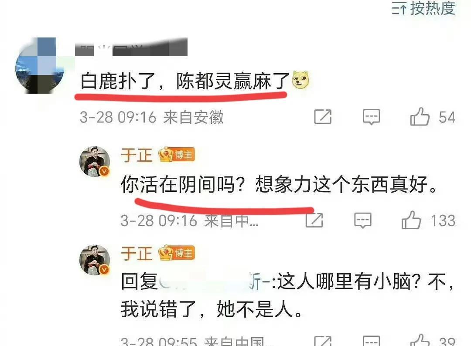Open 于正's avatar on second reply
471x346 pixels.
[95, 260]
